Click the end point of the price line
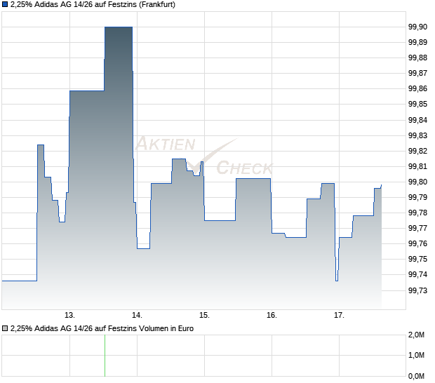Viewport: 435px width, 383px height. point(381,185)
